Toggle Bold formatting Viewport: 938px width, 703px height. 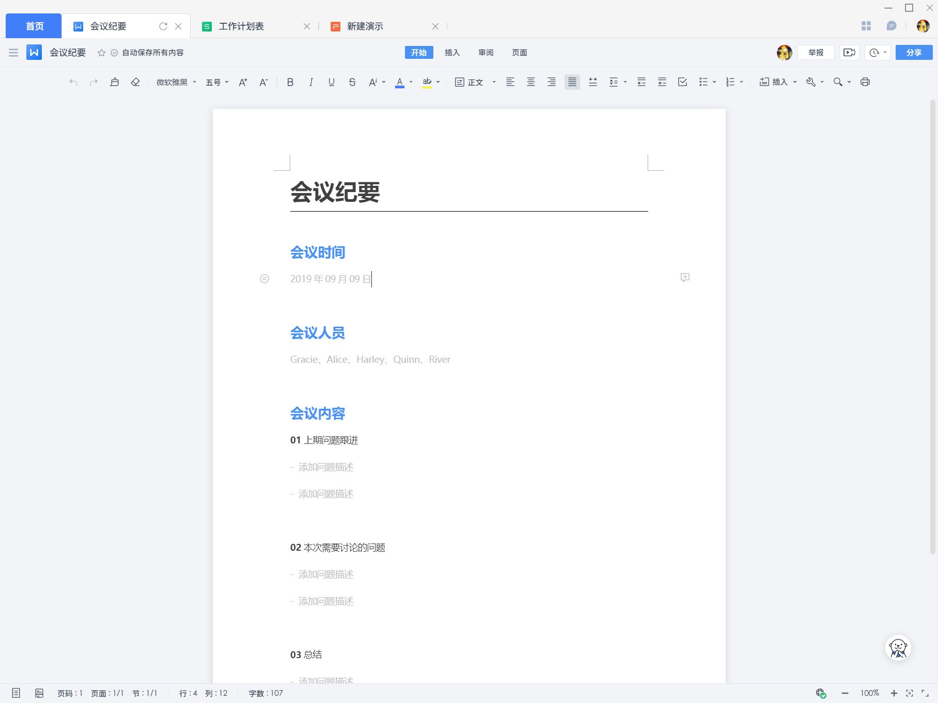290,82
